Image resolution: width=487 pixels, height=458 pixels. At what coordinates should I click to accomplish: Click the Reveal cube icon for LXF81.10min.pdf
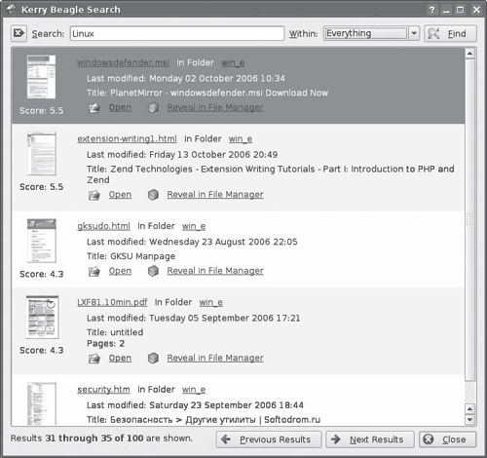(x=153, y=358)
